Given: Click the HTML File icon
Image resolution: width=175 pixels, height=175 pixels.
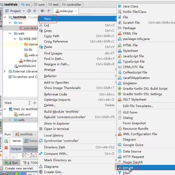Looking at the screenshot, I should pyautogui.click(x=120, y=45).
